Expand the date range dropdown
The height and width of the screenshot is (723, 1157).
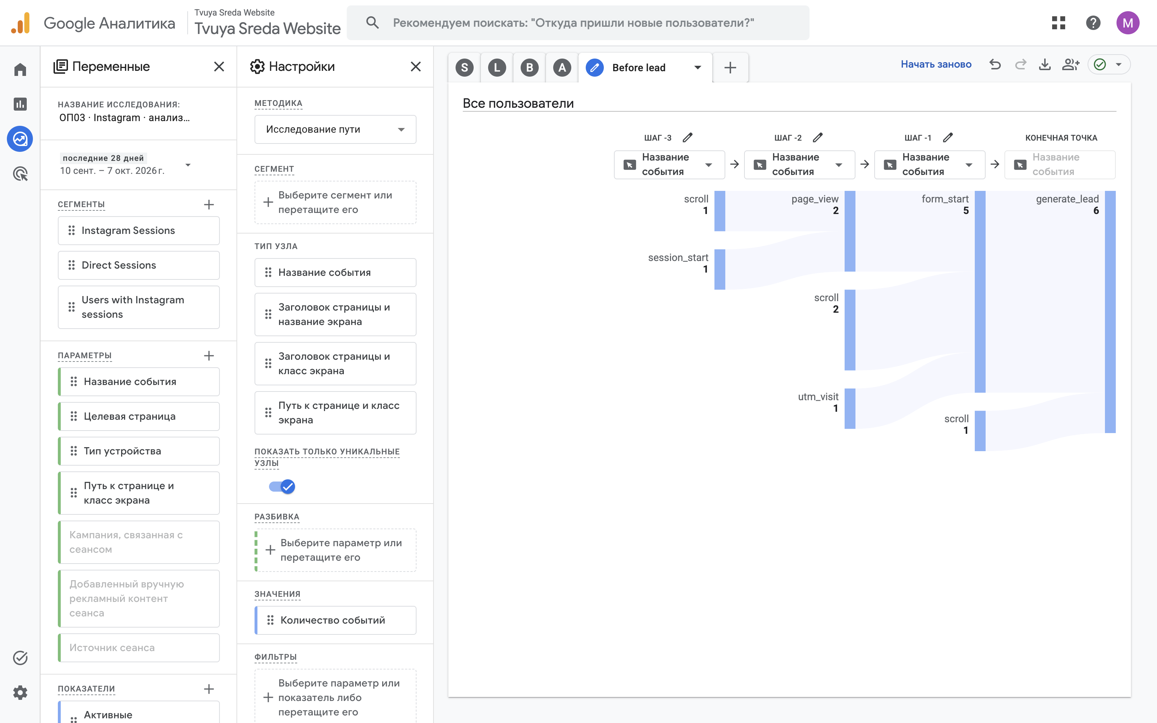(188, 165)
